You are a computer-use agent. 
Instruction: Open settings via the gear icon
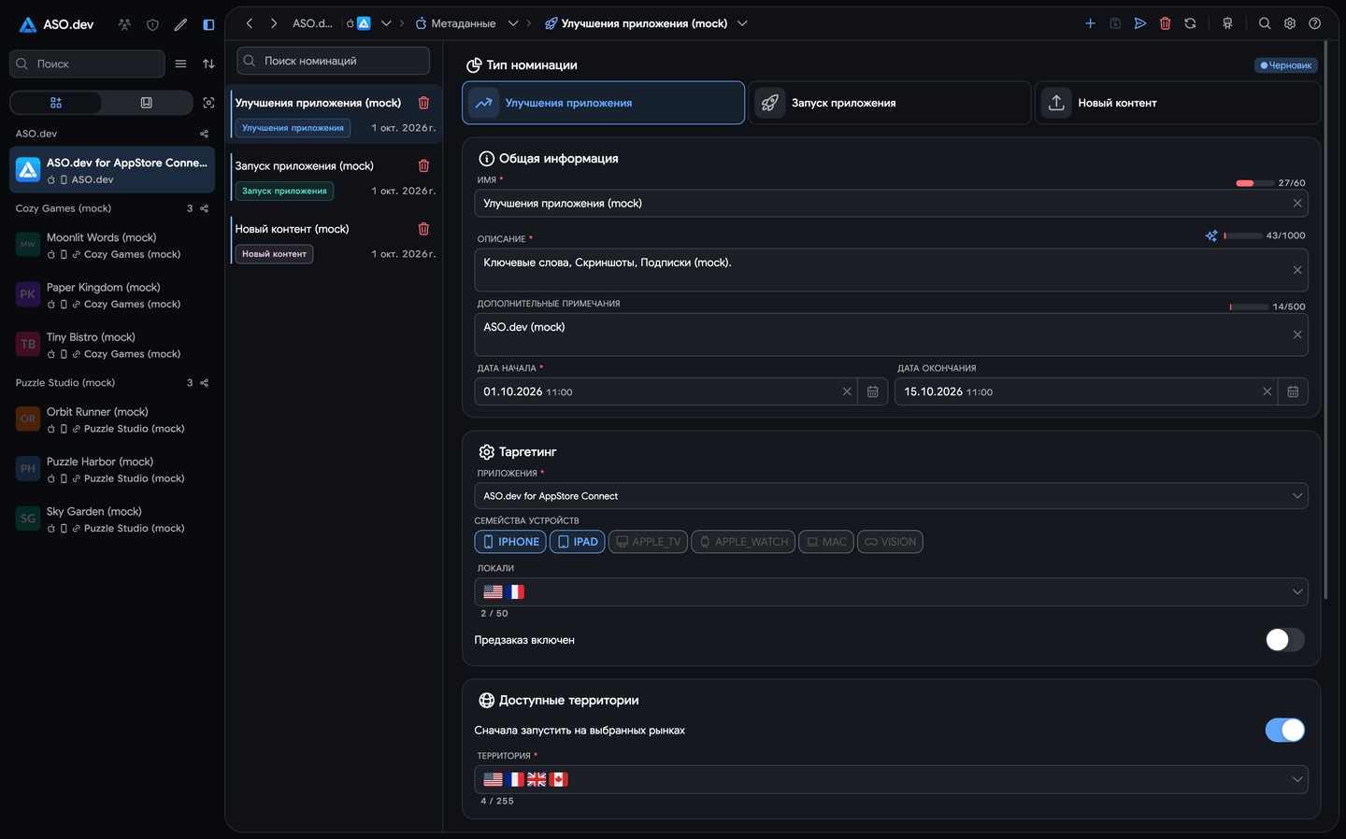pos(1290,23)
